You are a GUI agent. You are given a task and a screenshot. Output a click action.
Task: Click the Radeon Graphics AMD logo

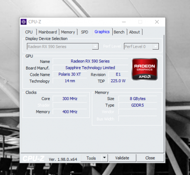[x=145, y=69]
